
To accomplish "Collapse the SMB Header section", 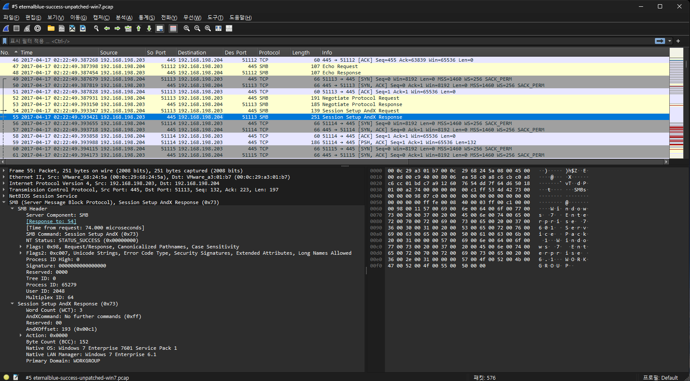I will point(12,209).
